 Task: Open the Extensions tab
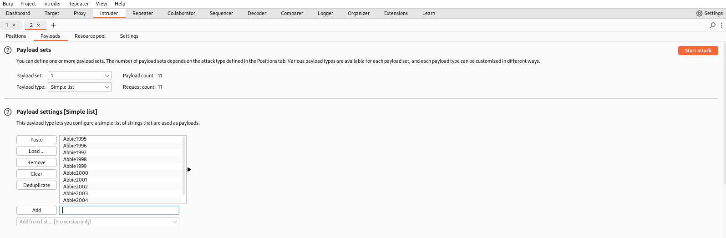tap(396, 13)
